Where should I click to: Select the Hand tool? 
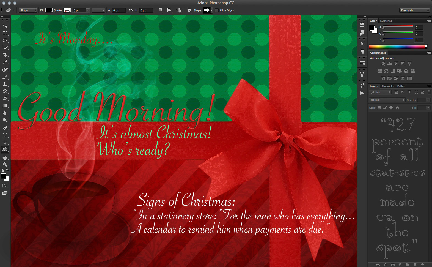click(5, 157)
